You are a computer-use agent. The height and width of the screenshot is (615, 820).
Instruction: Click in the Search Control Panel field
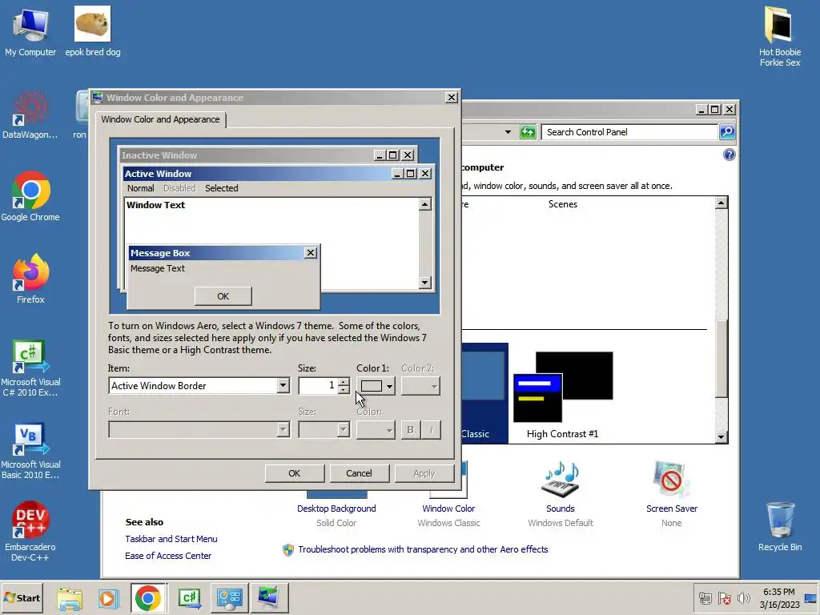pyautogui.click(x=630, y=132)
